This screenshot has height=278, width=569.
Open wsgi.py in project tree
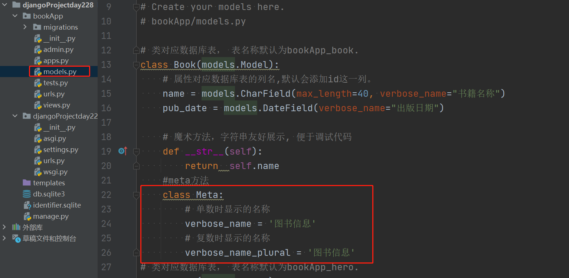[55, 172]
